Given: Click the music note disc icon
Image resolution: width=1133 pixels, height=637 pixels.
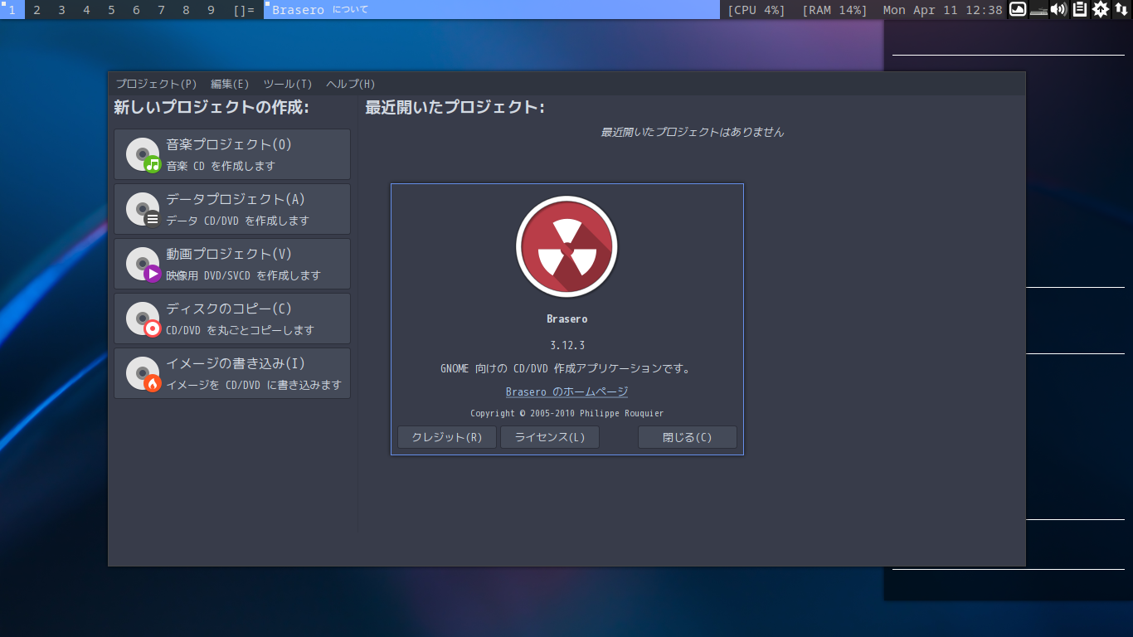Looking at the screenshot, I should [x=143, y=154].
